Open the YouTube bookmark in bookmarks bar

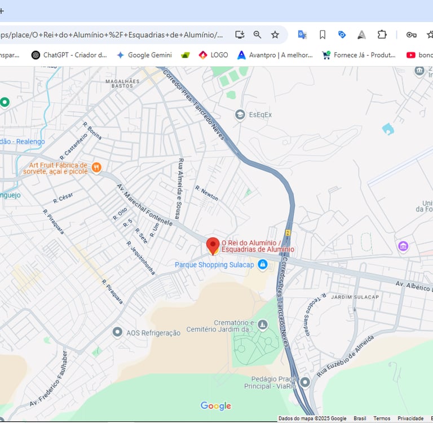click(419, 55)
